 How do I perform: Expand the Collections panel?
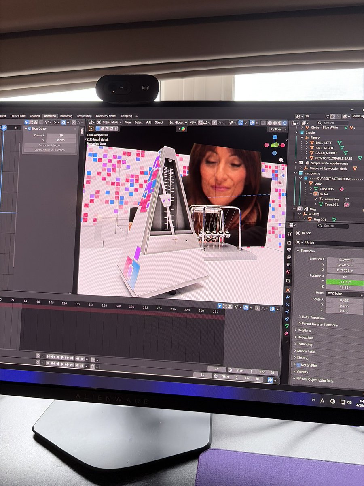pyautogui.click(x=305, y=337)
